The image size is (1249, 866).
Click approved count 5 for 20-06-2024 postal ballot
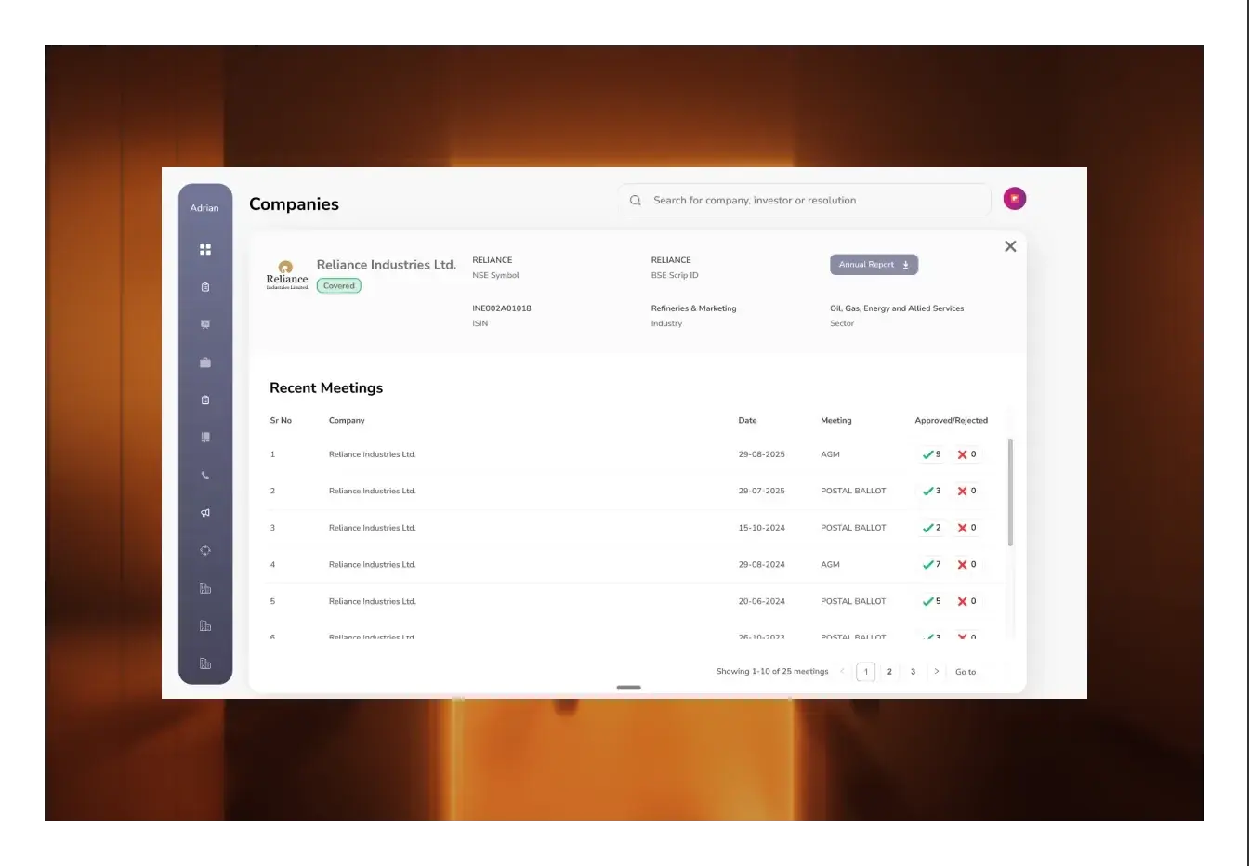click(931, 601)
